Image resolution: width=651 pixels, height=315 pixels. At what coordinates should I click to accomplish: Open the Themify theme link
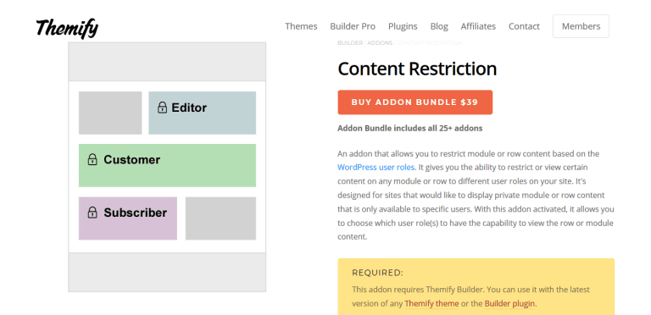click(431, 303)
